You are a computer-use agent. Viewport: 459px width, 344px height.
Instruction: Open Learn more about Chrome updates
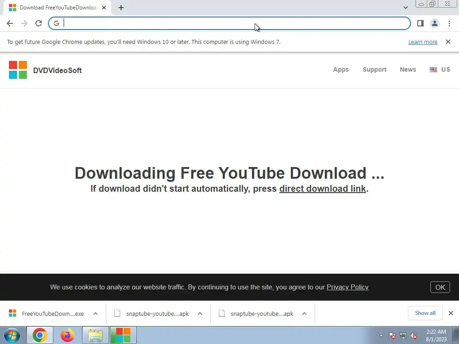click(423, 42)
